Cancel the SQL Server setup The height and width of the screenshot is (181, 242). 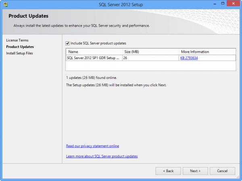click(222, 171)
